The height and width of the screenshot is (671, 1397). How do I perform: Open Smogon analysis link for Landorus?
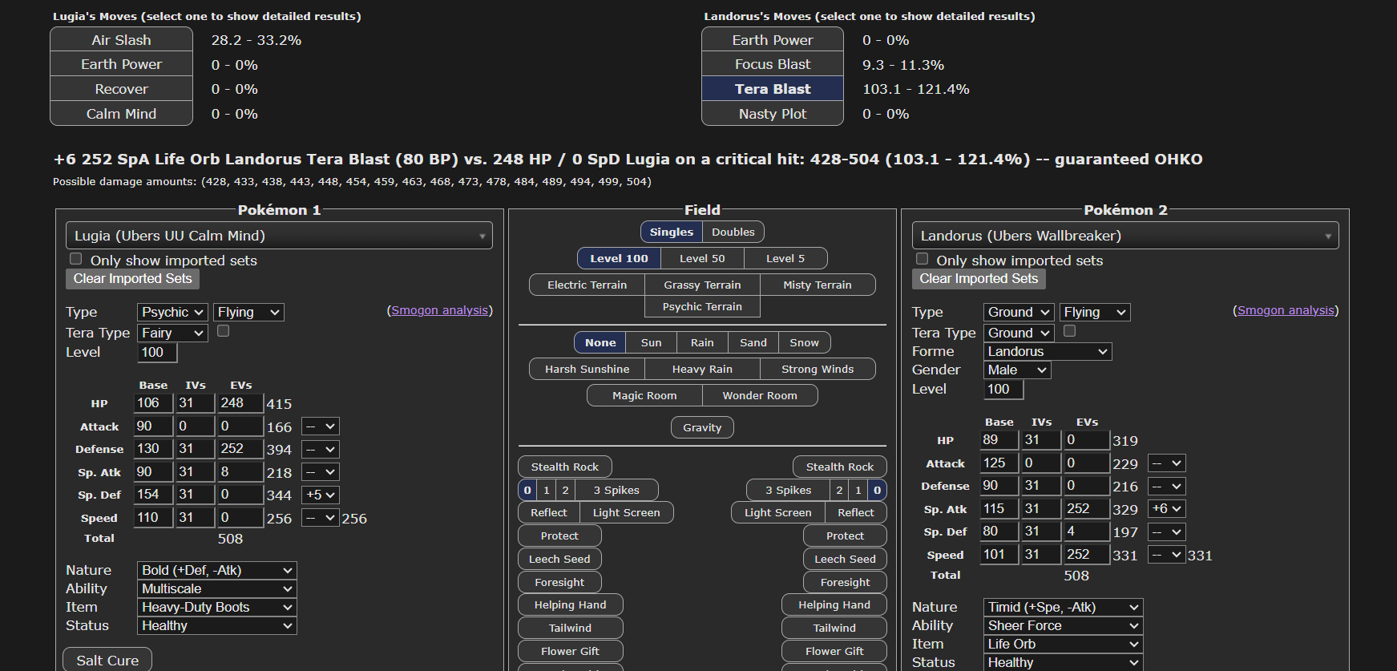(x=1285, y=310)
